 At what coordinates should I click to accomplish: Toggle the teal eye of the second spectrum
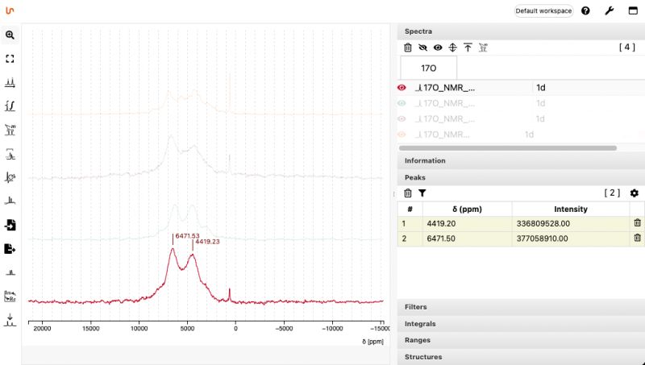[x=402, y=103]
